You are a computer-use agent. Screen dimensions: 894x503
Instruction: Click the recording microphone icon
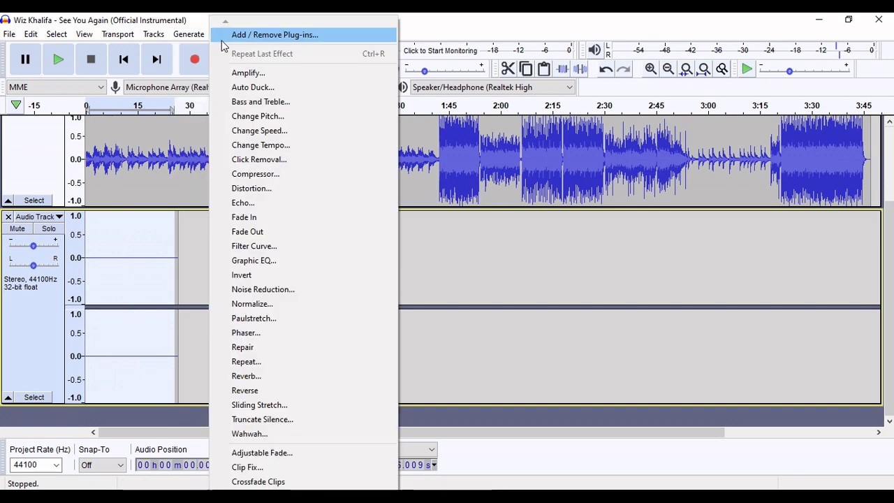pyautogui.click(x=115, y=87)
